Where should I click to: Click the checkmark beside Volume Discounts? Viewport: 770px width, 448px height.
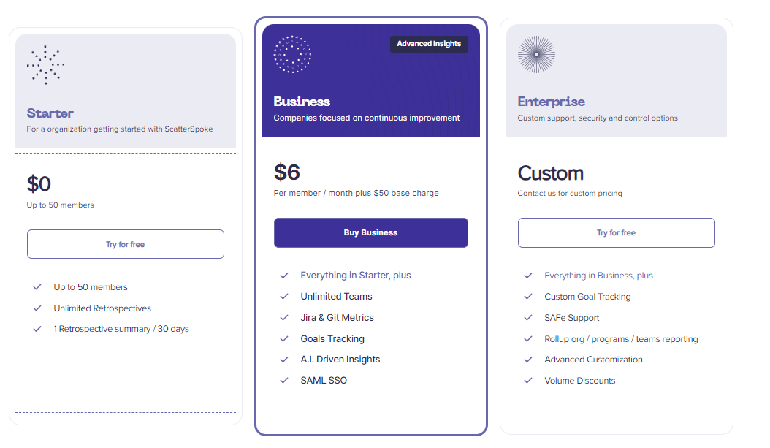click(528, 381)
